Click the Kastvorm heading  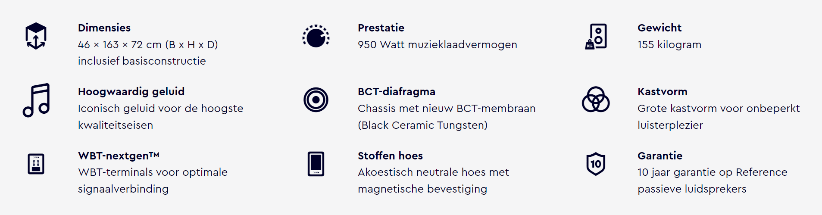[663, 92]
